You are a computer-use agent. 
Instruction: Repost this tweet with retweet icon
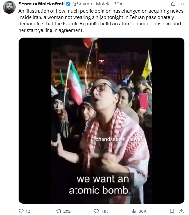[59, 211]
